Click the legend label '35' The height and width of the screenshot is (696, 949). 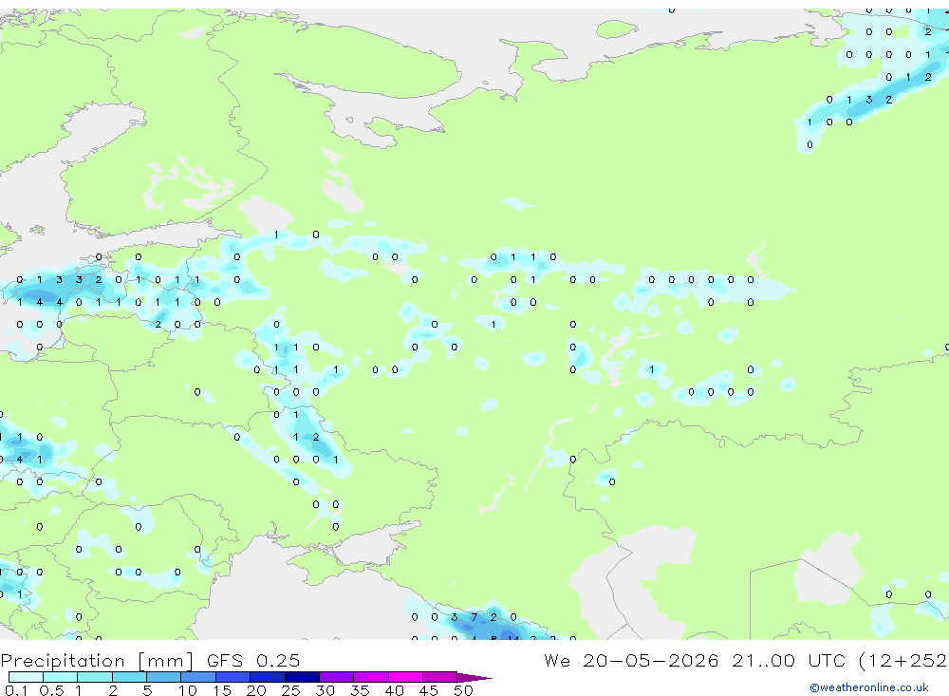[x=360, y=690]
